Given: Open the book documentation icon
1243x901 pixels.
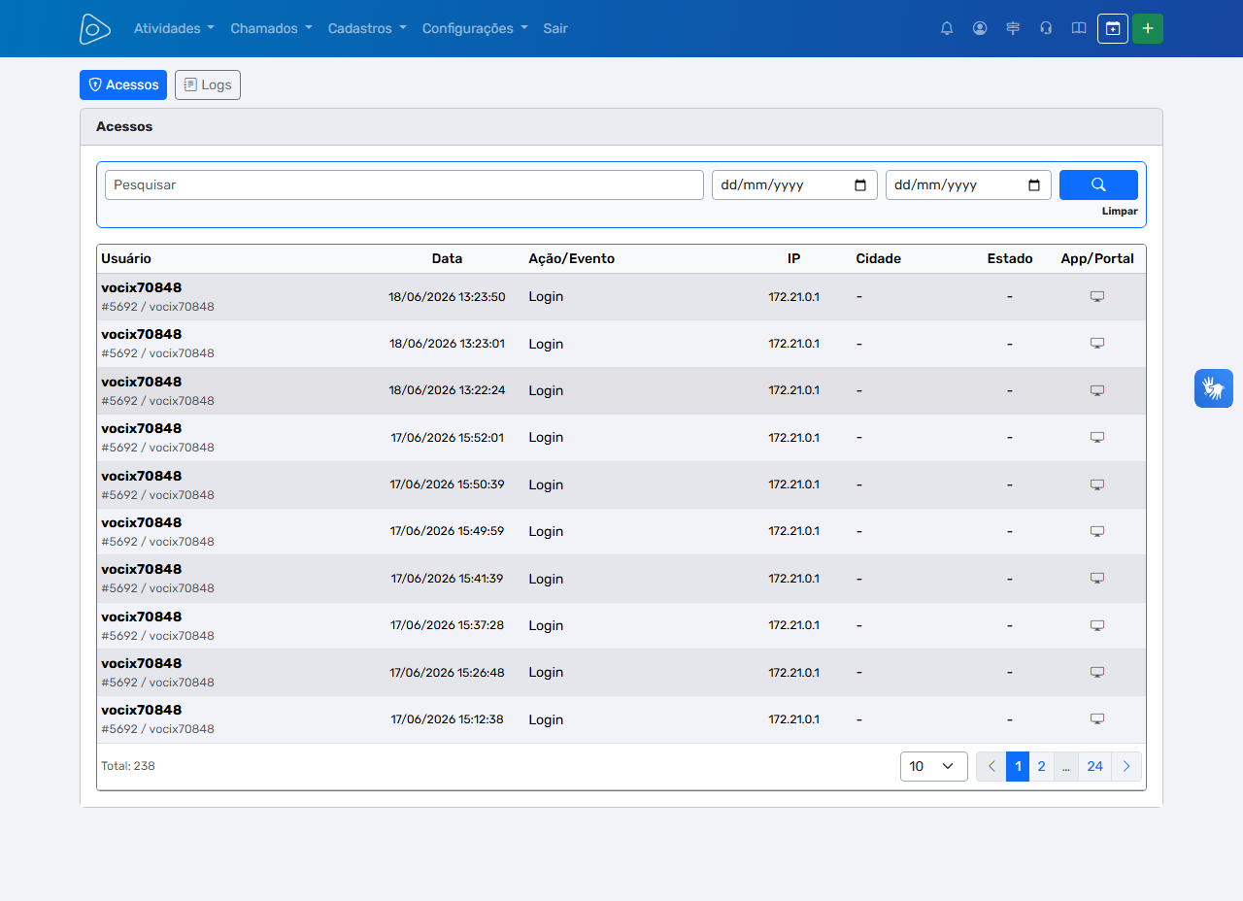Looking at the screenshot, I should coord(1079,29).
